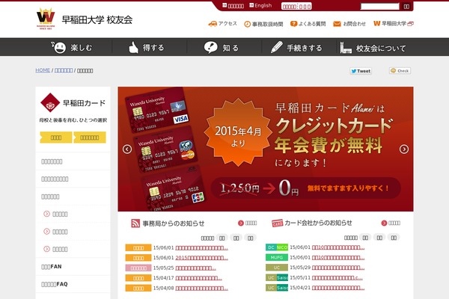Open the 15/04/17 office news link
The height and width of the screenshot is (299, 449).
[198, 278]
